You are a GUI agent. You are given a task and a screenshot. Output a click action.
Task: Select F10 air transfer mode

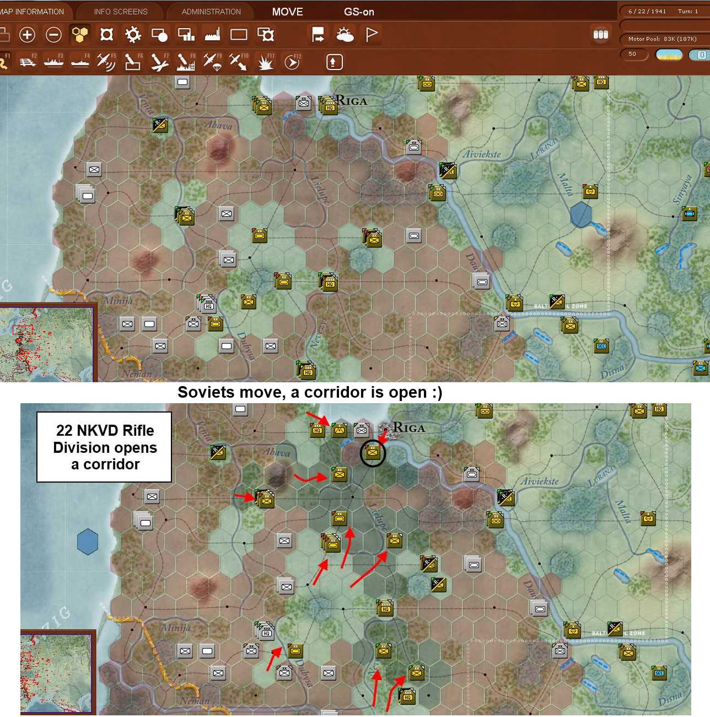(x=239, y=62)
